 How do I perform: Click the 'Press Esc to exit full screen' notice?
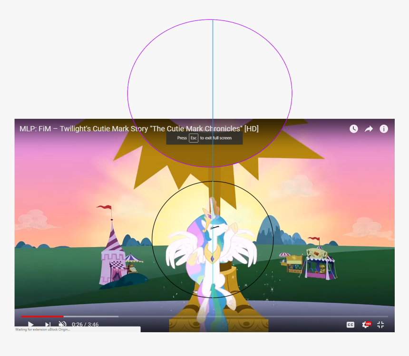click(x=204, y=138)
